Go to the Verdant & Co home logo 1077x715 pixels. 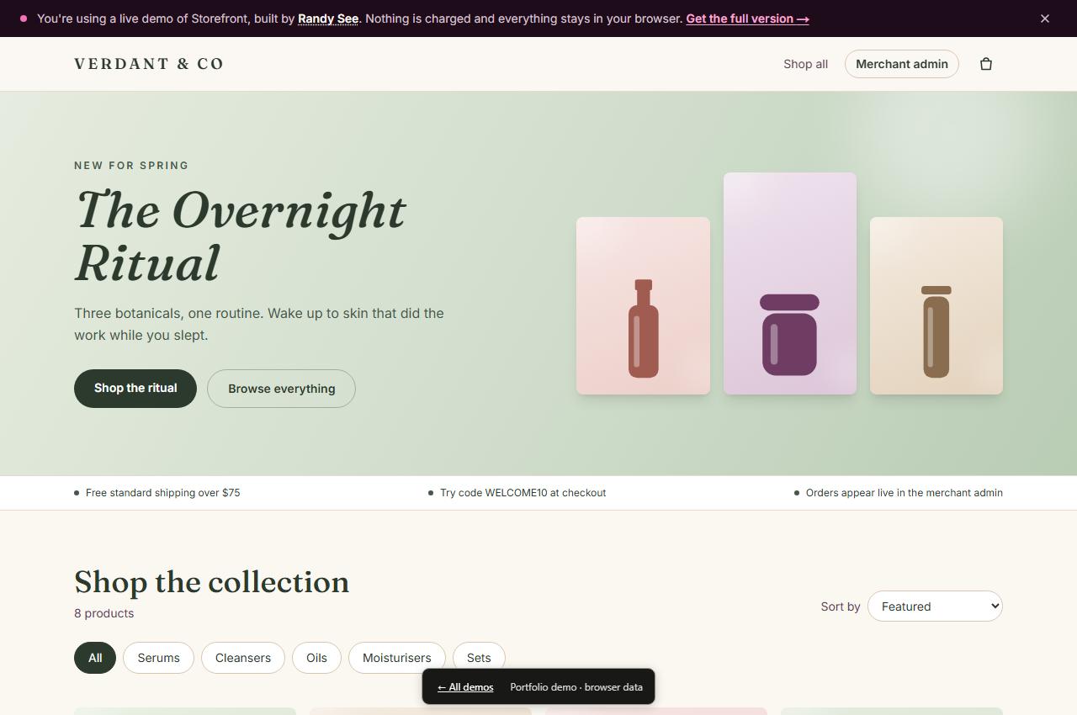[149, 64]
